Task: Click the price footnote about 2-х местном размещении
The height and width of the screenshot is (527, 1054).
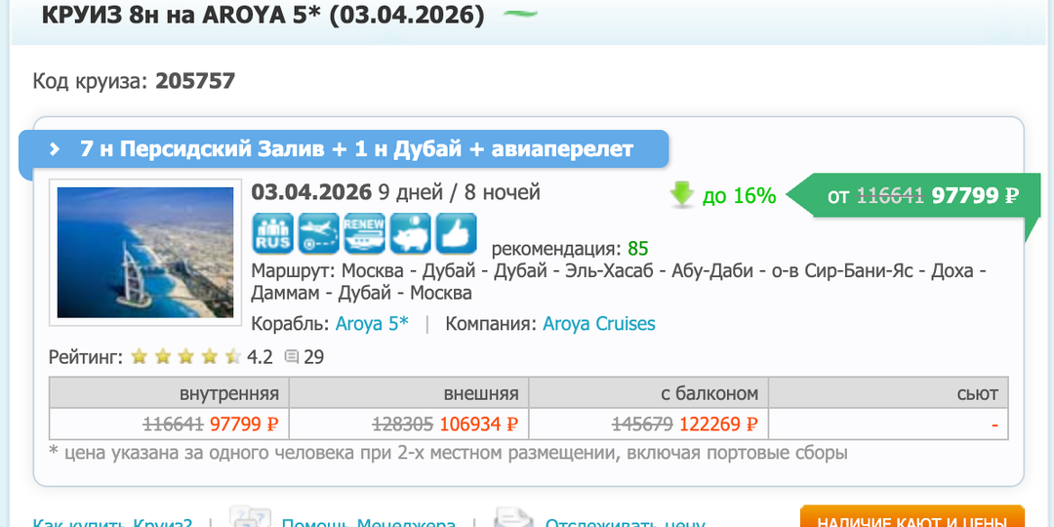Action: point(448,453)
